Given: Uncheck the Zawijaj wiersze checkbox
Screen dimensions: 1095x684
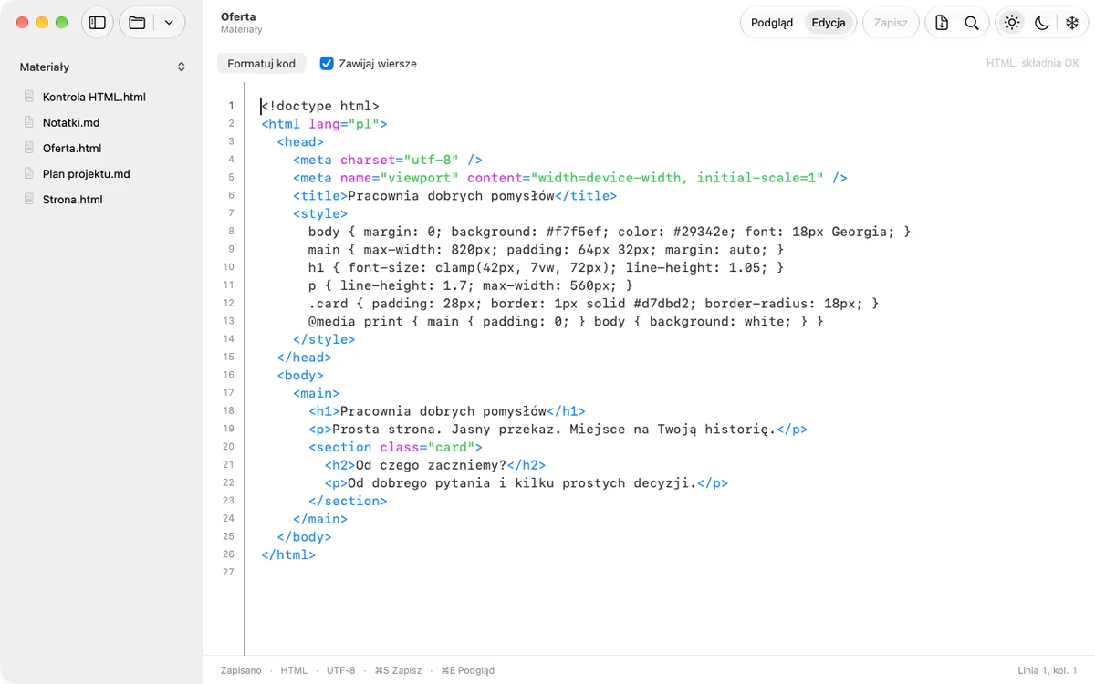Looking at the screenshot, I should tap(327, 64).
